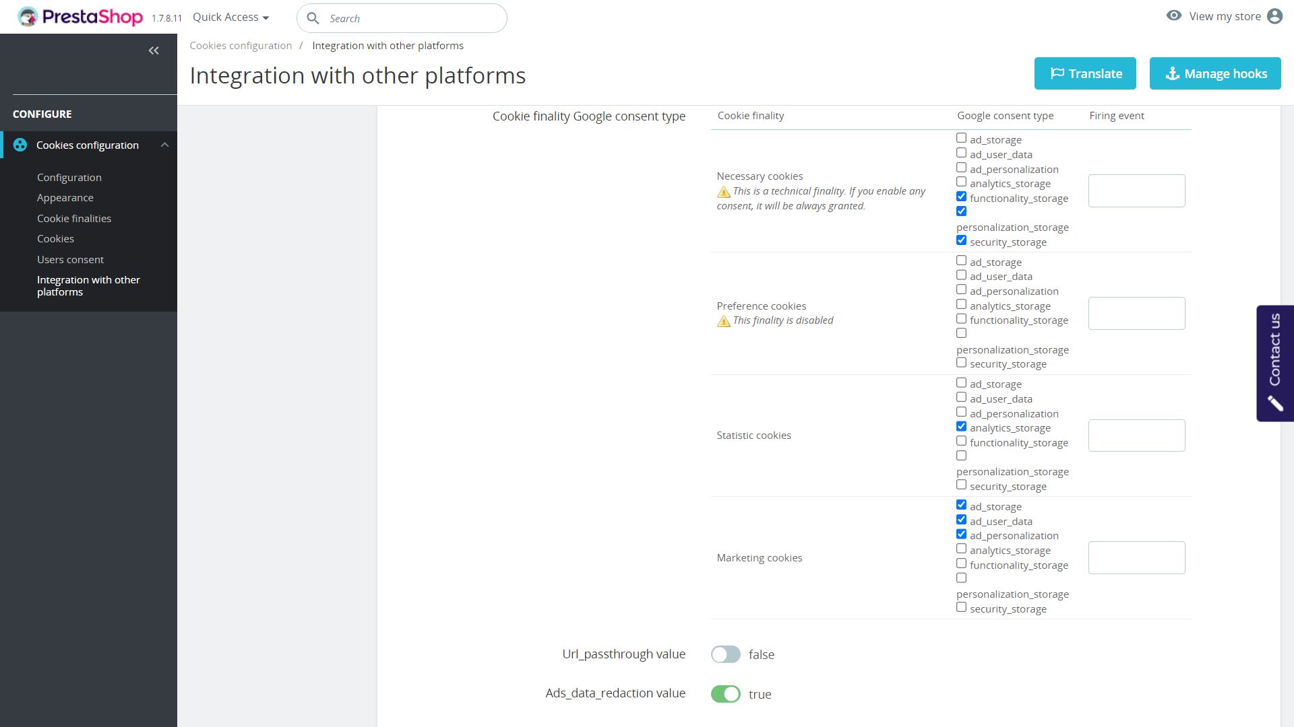Open the user profile avatar icon
Viewport: 1294px width, 727px height.
click(x=1274, y=16)
